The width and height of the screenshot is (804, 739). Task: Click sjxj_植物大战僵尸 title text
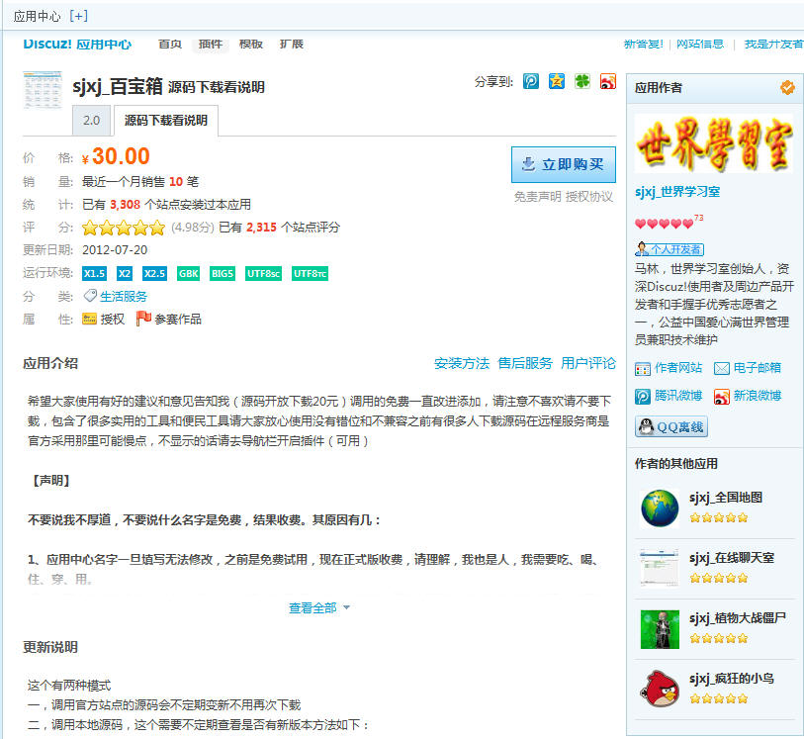click(x=738, y=618)
